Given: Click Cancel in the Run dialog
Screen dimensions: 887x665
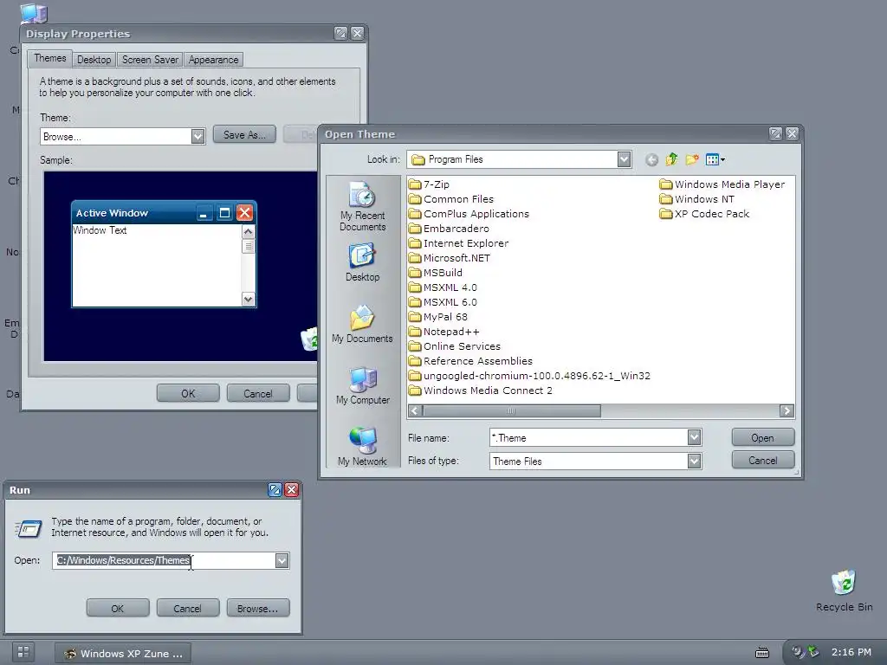Looking at the screenshot, I should click(x=187, y=609).
